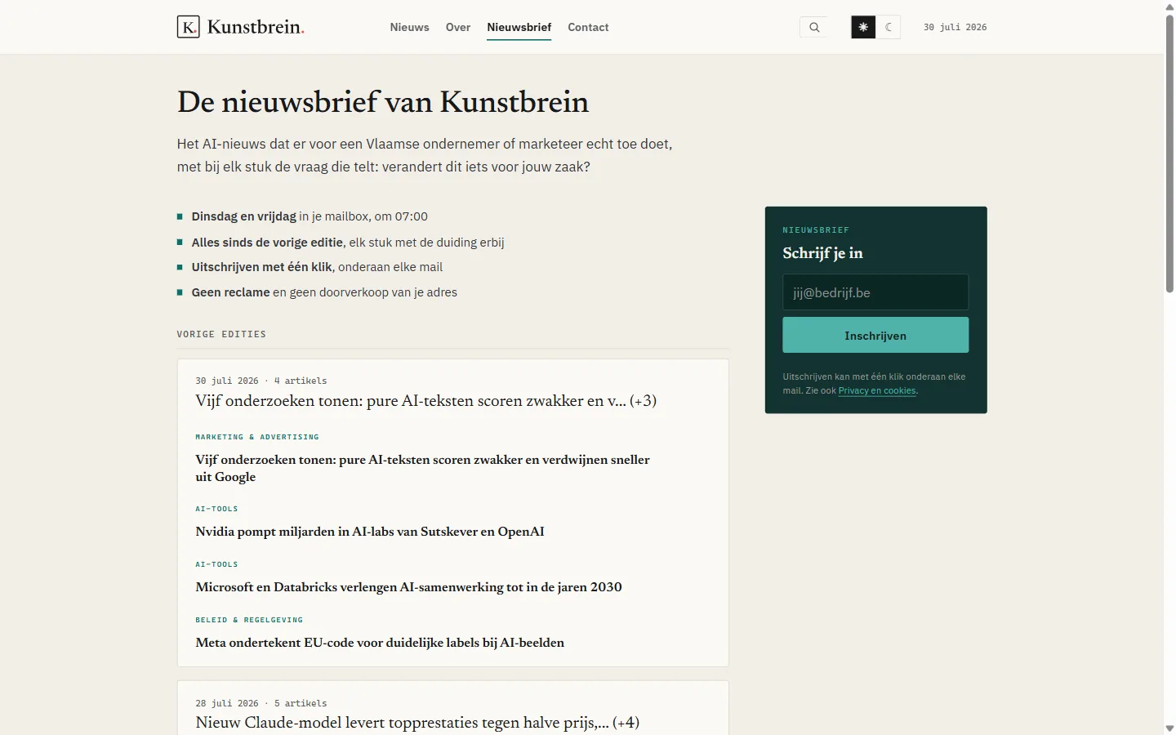
Task: Open the Contact page
Action: [588, 27]
